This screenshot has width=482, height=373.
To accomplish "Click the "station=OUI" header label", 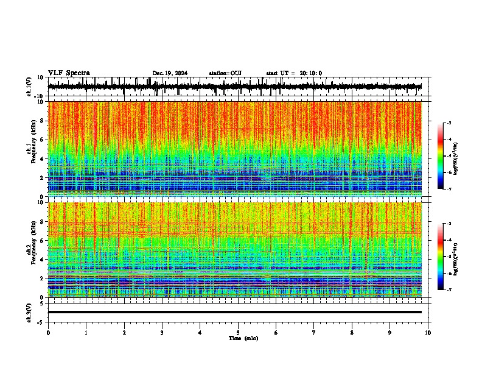I will 225,73.
